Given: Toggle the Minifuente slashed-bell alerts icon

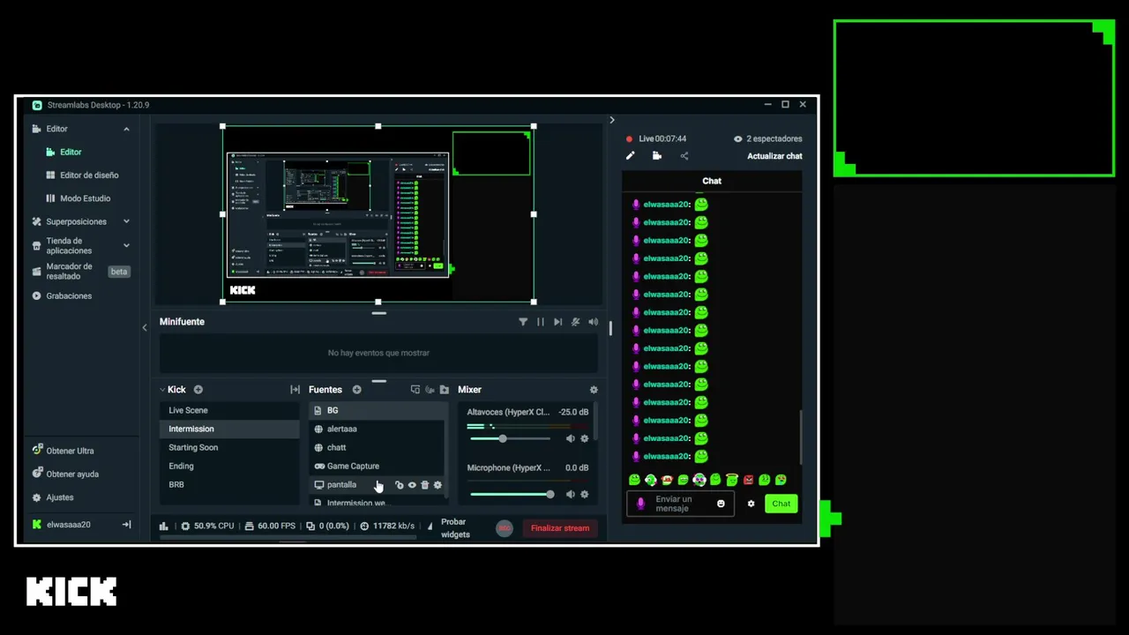Looking at the screenshot, I should [x=575, y=322].
